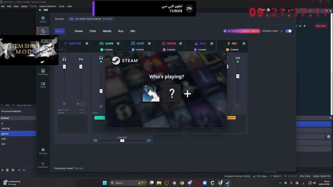
Task: Switch to the Chat tab
Action: click(x=93, y=31)
